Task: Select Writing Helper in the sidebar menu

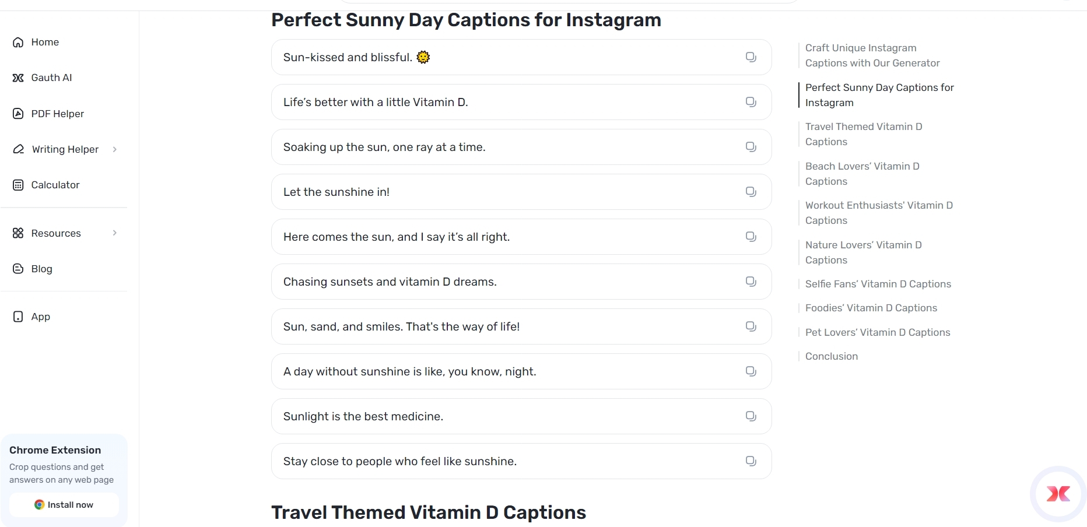Action: click(64, 149)
